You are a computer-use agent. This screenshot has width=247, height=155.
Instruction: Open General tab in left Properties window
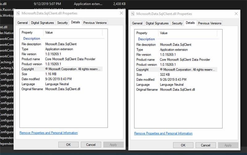[22, 23]
